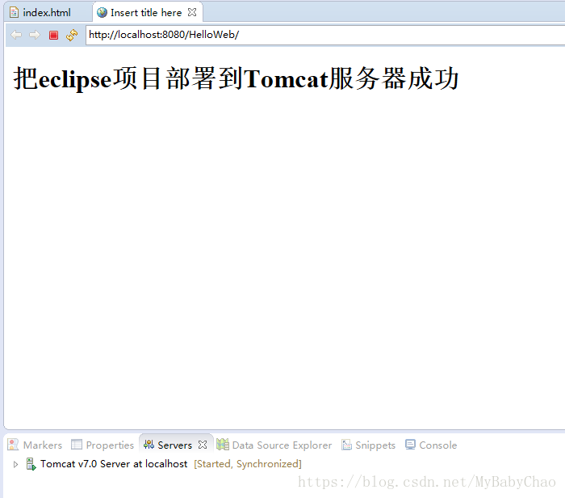The height and width of the screenshot is (498, 565).
Task: Click the Tomcat server status icon
Action: pyautogui.click(x=31, y=464)
